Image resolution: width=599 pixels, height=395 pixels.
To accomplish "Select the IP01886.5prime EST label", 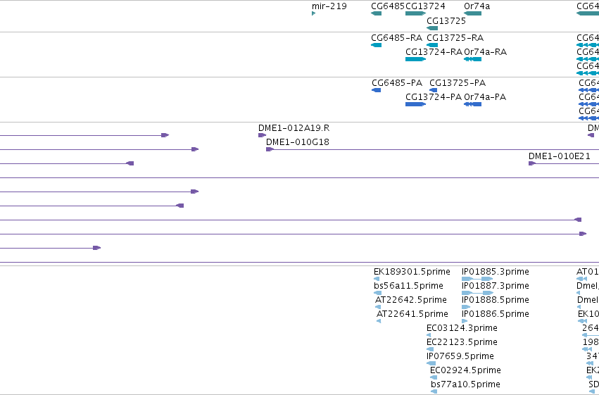I will [495, 314].
